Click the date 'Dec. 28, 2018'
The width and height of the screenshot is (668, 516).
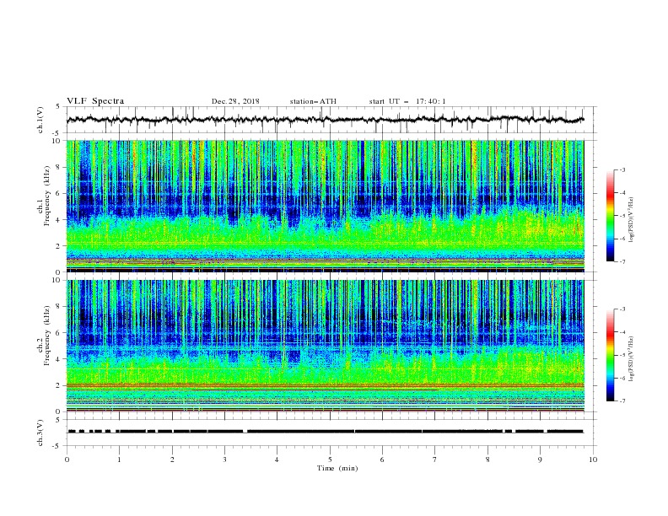point(235,101)
